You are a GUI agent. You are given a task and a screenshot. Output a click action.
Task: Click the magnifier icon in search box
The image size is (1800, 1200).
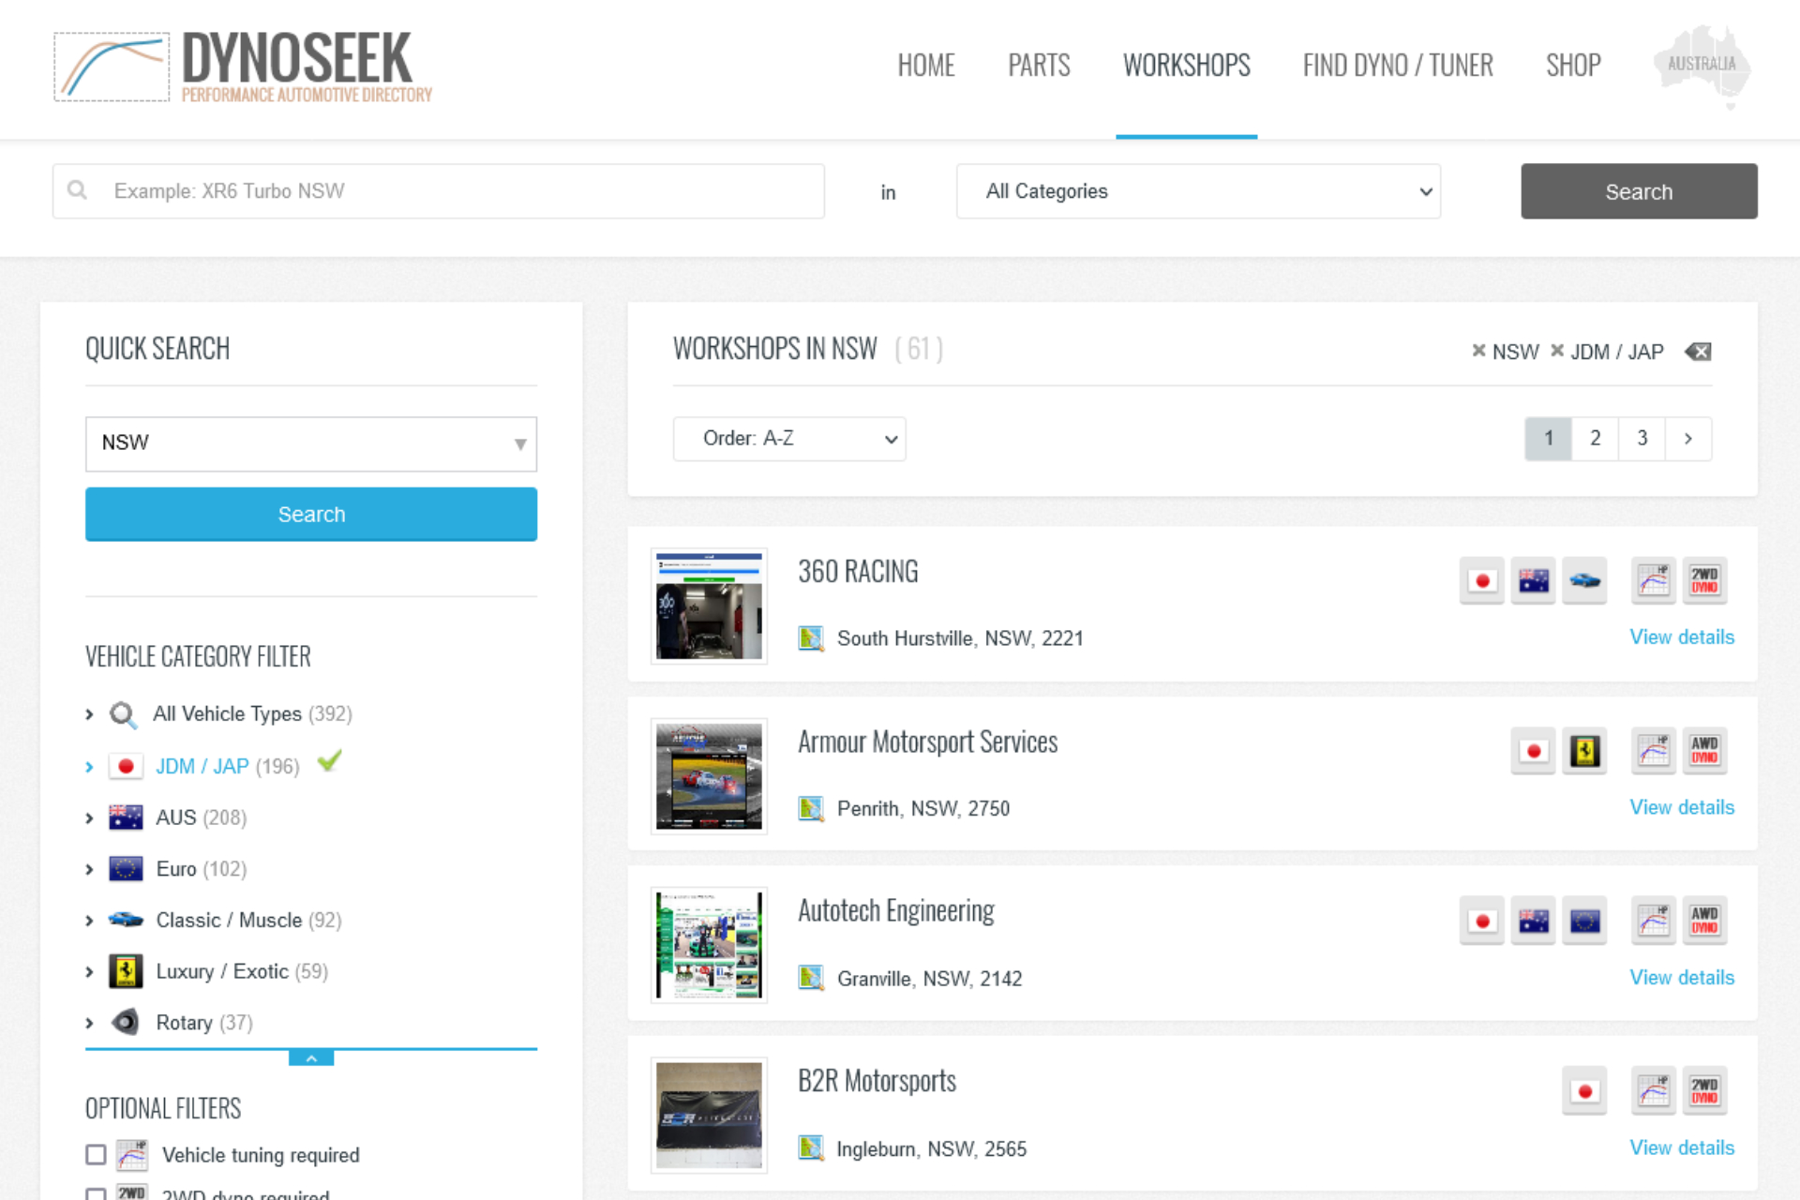coord(78,190)
